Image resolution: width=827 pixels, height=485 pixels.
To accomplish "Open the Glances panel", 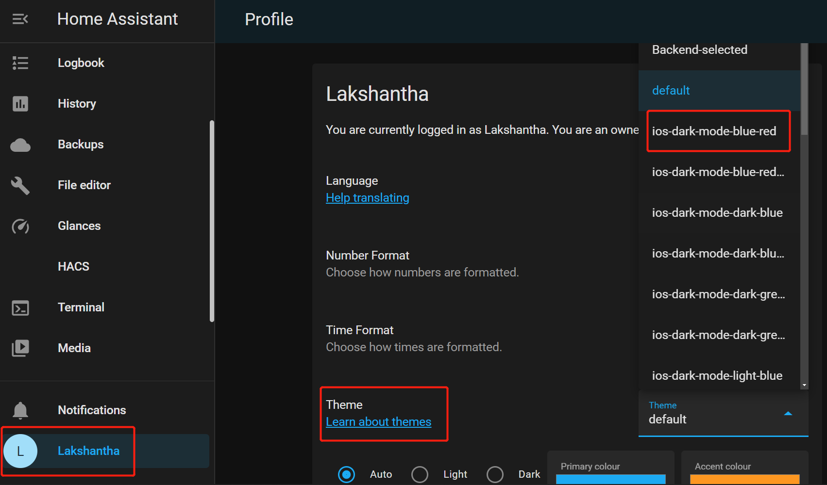I will click(79, 226).
